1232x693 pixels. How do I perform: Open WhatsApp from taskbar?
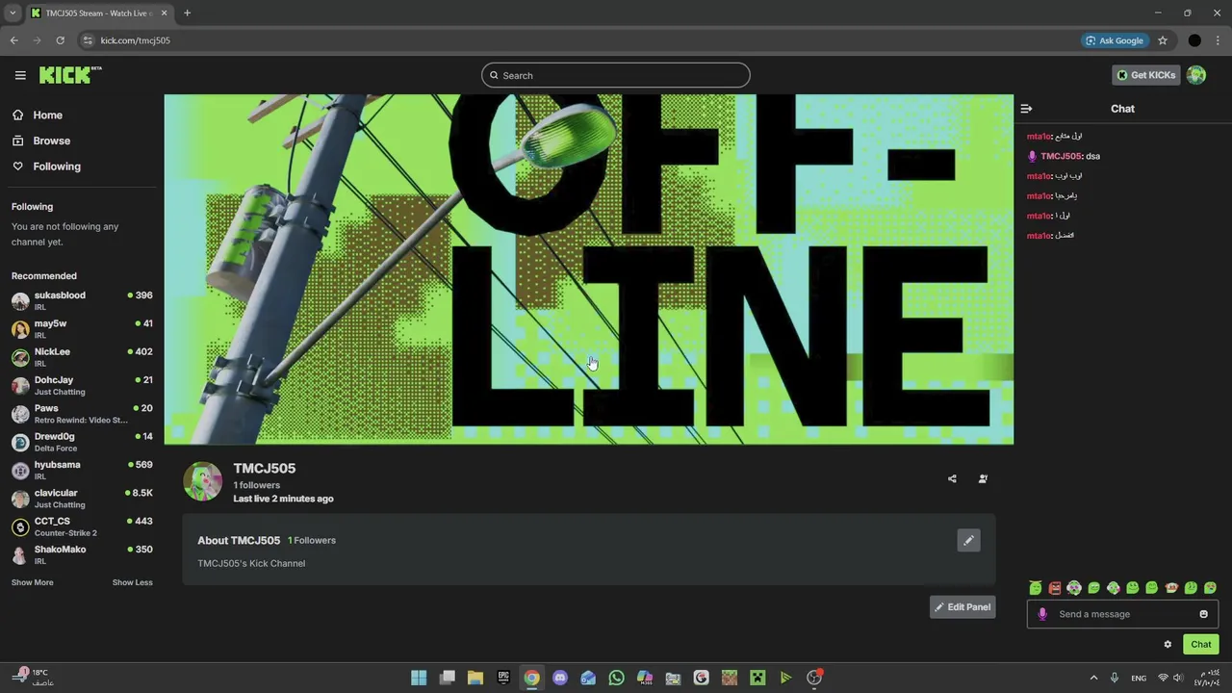(x=616, y=678)
